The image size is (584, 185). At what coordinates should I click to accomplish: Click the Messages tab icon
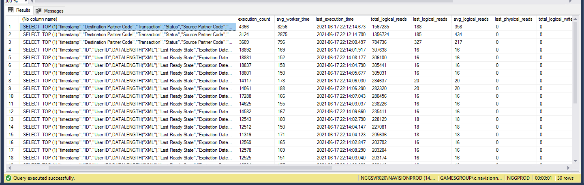39,11
